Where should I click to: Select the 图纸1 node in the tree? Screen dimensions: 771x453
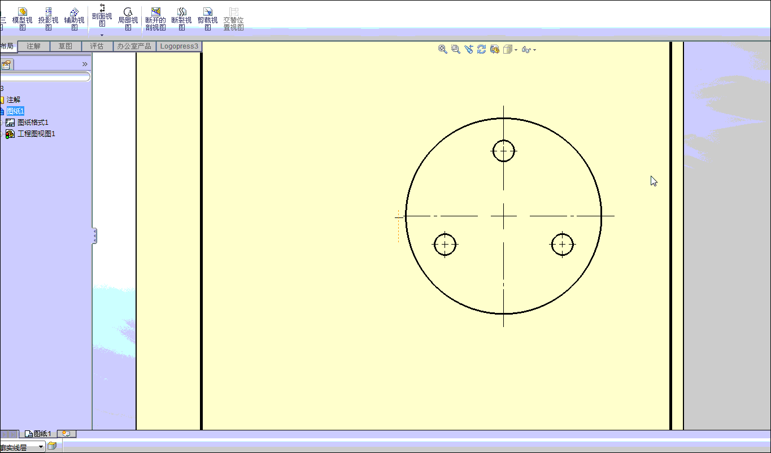click(x=15, y=111)
